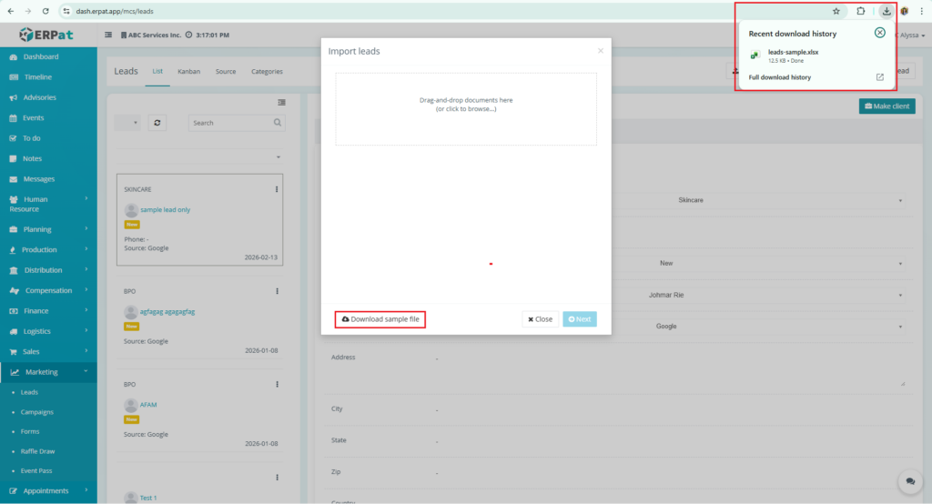This screenshot has width=932, height=504.
Task: Click the refresh leads list icon button
Action: coord(157,122)
